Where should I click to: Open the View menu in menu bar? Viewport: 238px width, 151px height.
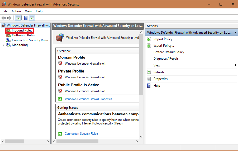(x=28, y=11)
